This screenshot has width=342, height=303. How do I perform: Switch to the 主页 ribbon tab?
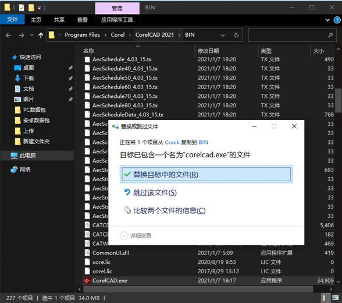pyautogui.click(x=36, y=20)
